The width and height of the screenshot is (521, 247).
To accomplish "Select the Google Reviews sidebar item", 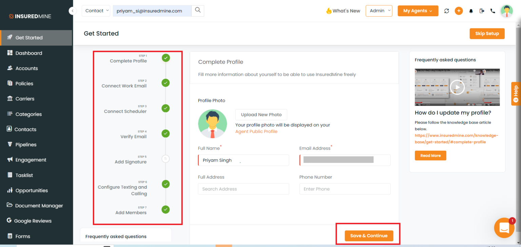I will [x=32, y=221].
